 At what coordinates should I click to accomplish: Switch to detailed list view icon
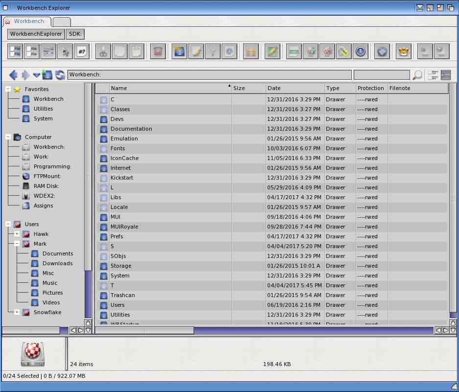(x=445, y=75)
